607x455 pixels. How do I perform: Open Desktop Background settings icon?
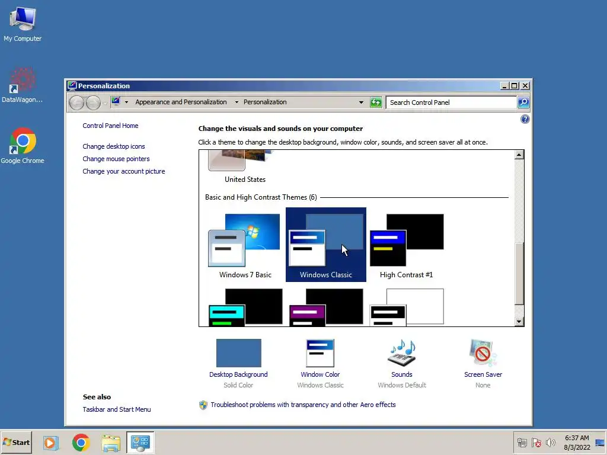click(238, 353)
